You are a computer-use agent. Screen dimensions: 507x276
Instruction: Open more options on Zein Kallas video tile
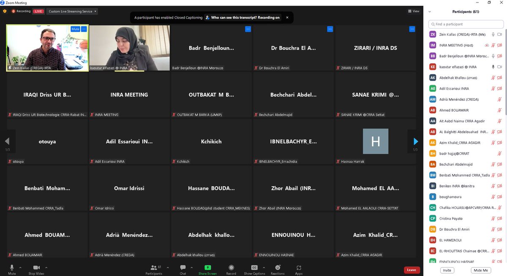[84, 29]
